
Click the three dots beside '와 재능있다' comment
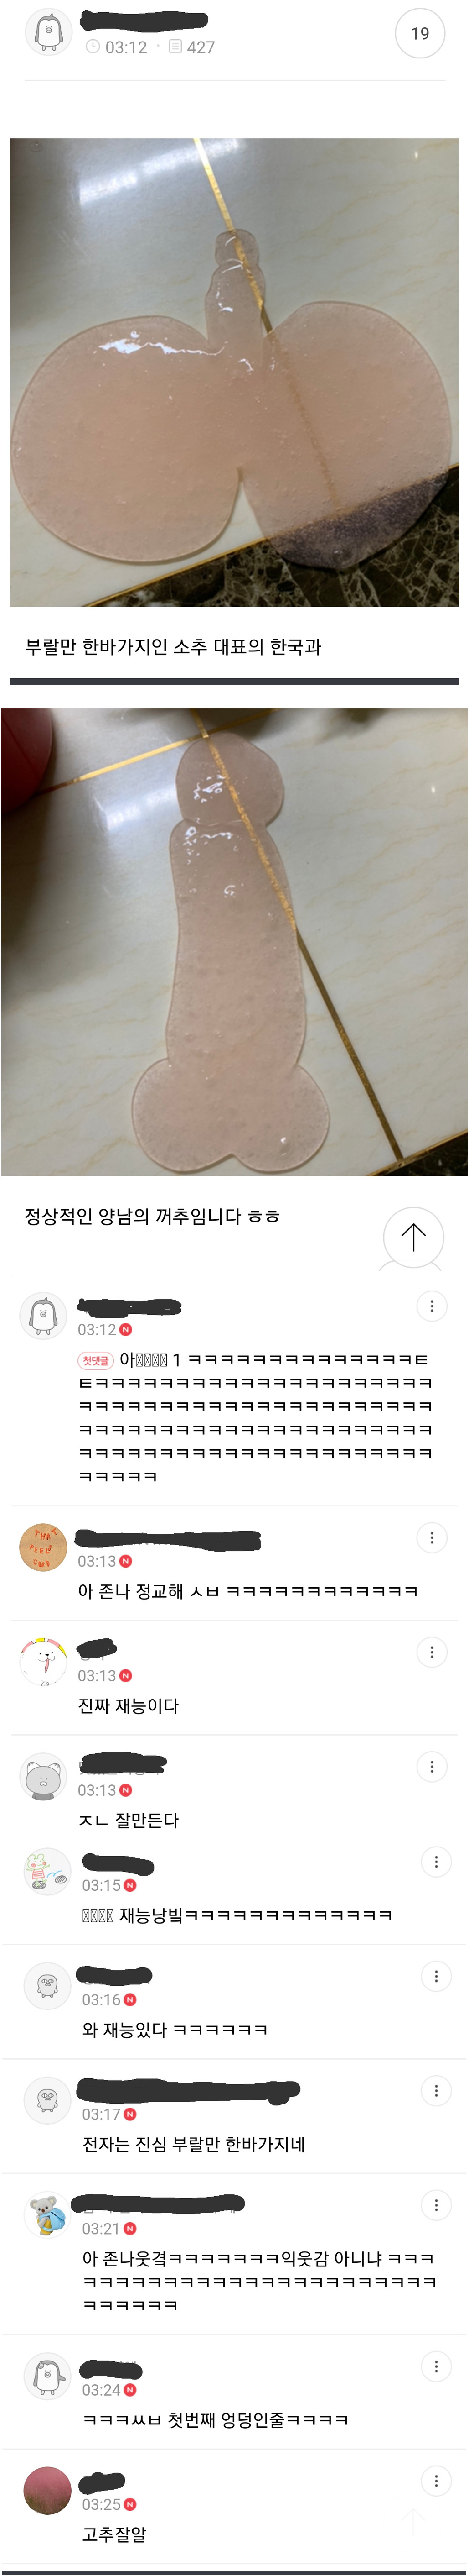435,1977
